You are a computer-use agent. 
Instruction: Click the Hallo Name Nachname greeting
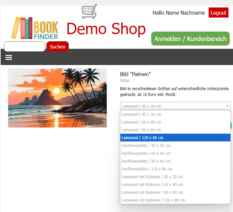[x=179, y=13]
